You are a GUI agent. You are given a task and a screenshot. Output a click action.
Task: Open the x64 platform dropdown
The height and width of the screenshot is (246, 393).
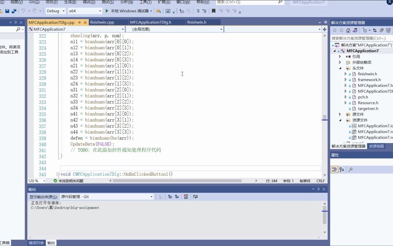point(100,11)
